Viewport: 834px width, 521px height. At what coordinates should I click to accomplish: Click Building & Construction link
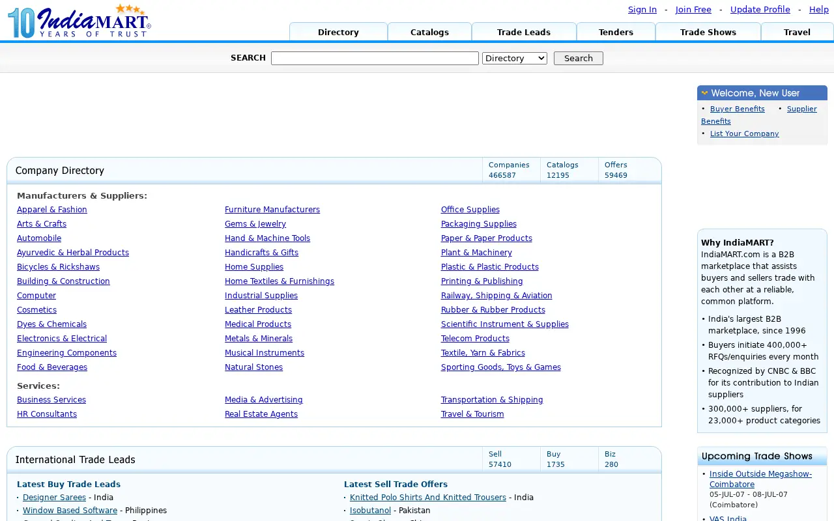[x=63, y=281]
